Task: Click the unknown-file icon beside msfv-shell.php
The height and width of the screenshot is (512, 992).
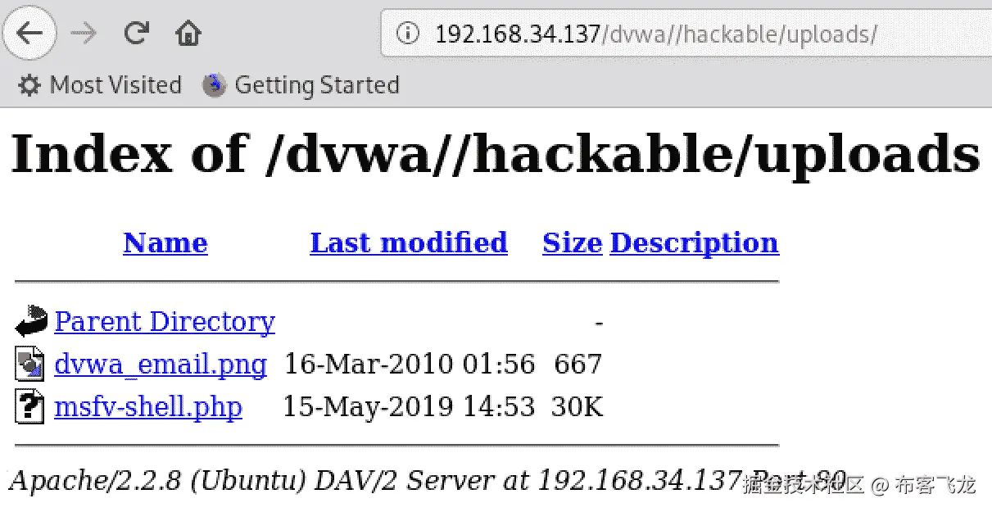Action: click(x=29, y=406)
